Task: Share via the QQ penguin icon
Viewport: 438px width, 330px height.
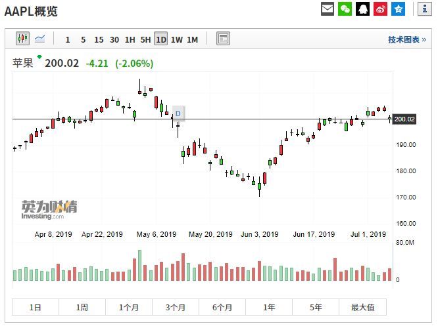Action: click(x=362, y=9)
